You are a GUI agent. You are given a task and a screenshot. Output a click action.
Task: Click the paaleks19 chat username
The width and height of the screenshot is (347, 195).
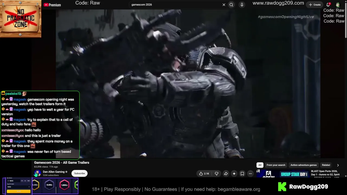coord(13,93)
